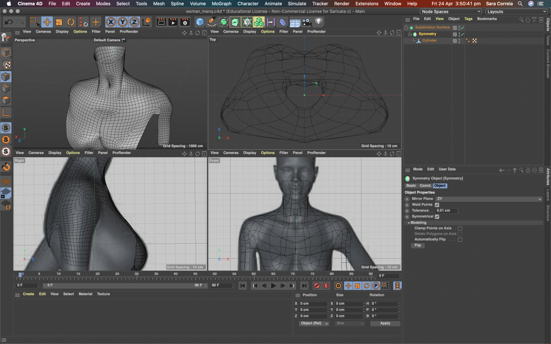
Task: Enable Clamp Points on Axis checkbox
Action: 460,228
